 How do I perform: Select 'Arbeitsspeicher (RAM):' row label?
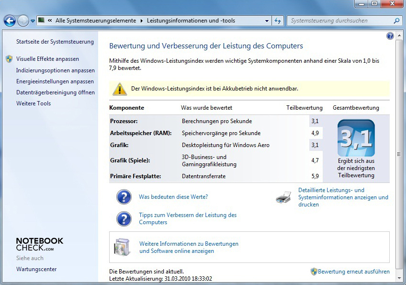(141, 133)
